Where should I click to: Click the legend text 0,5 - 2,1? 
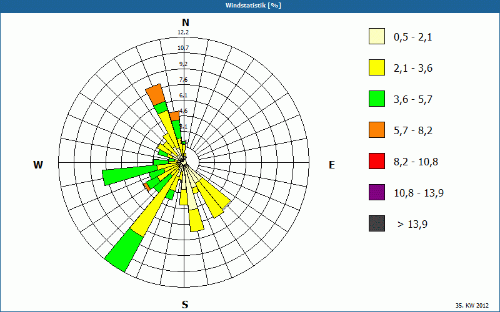(x=412, y=37)
